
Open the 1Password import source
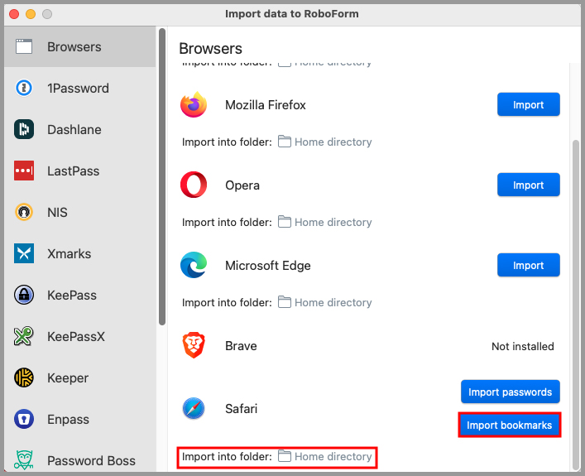coord(77,89)
